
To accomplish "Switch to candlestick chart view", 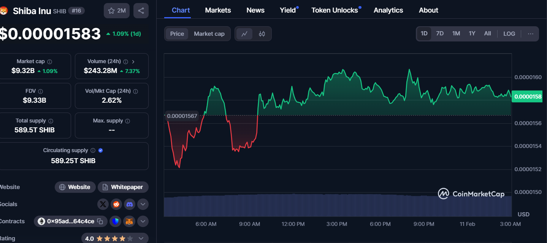I will click(262, 34).
